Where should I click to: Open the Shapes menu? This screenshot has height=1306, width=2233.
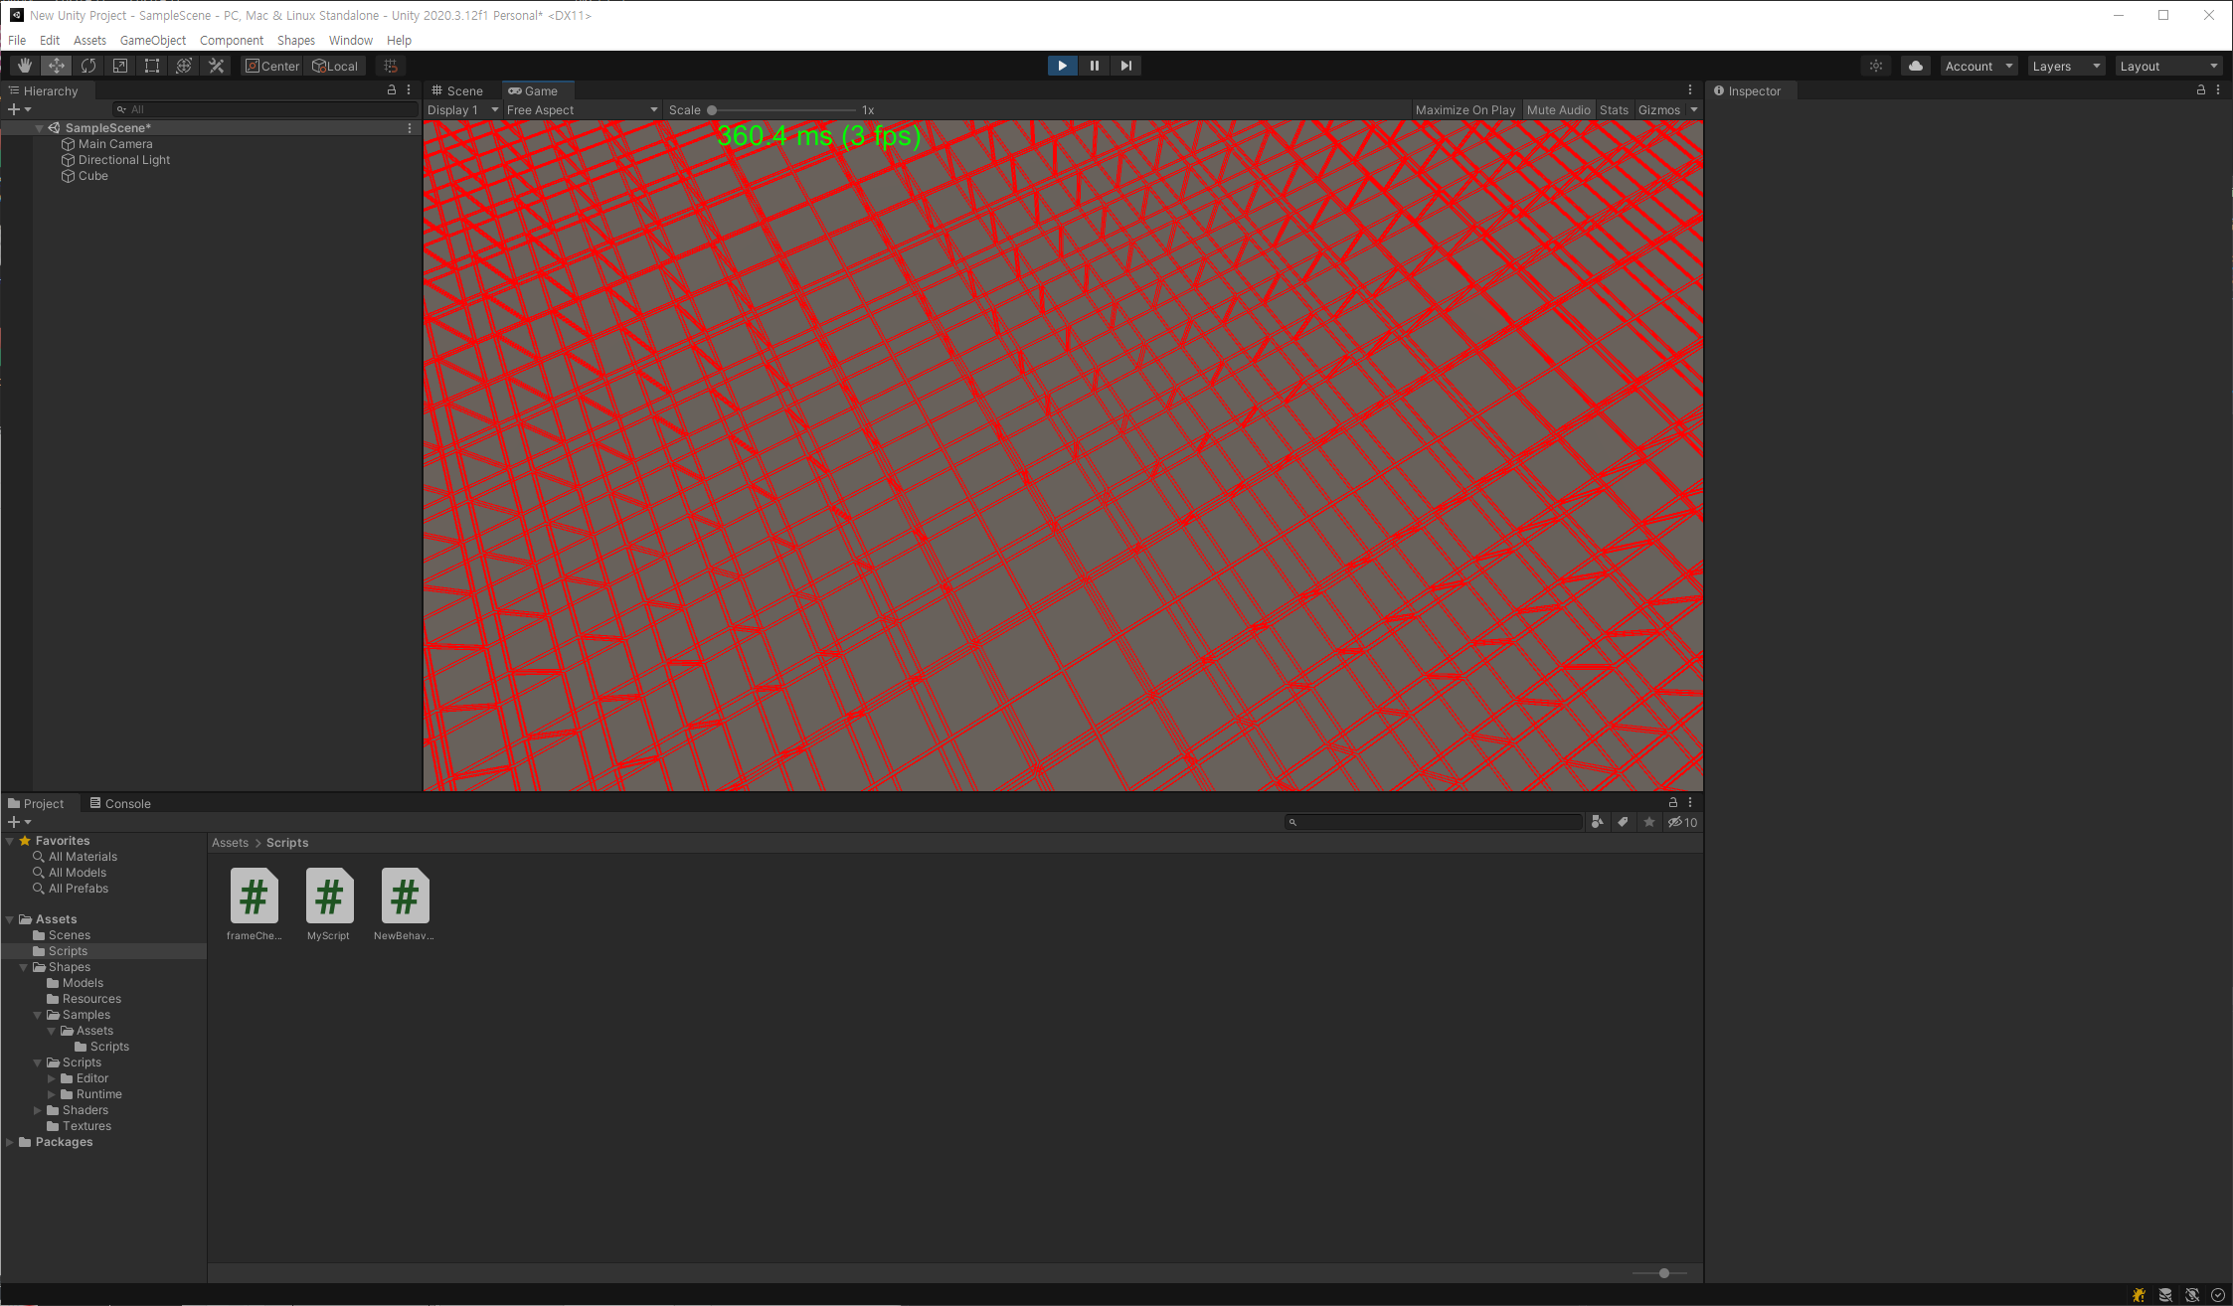(295, 40)
